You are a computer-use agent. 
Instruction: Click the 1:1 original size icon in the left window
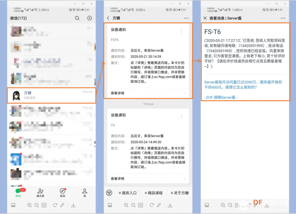(44, 205)
